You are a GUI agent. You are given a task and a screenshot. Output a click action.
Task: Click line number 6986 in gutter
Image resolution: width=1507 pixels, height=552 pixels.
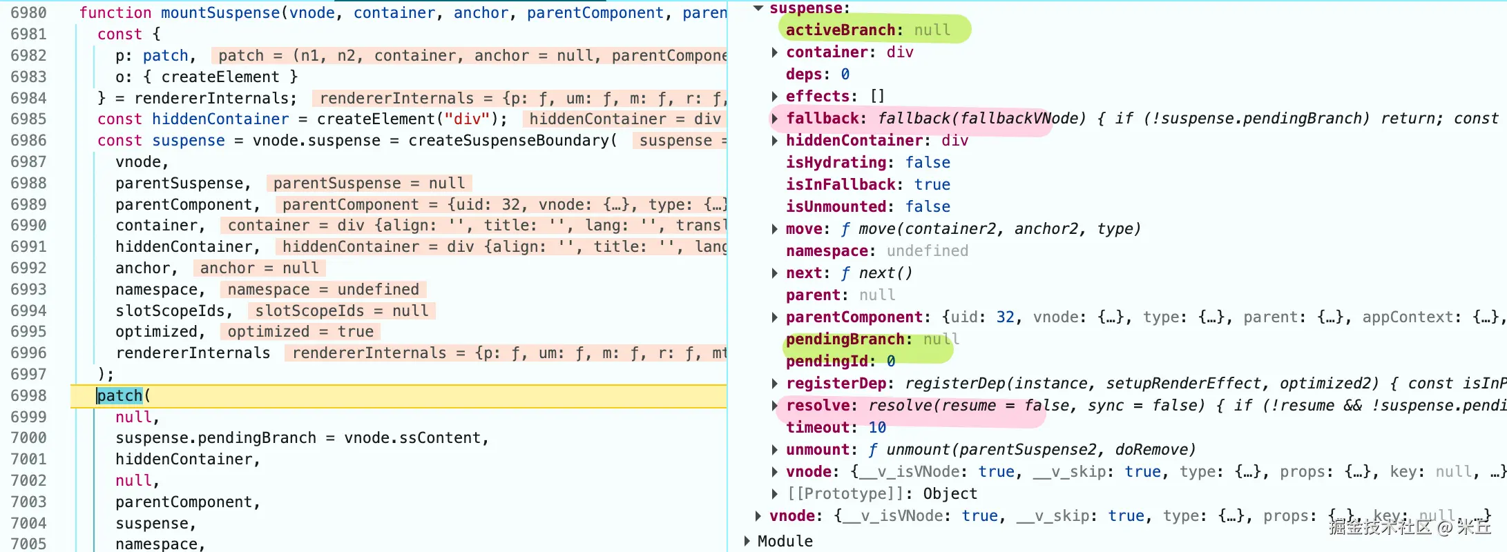pos(29,140)
